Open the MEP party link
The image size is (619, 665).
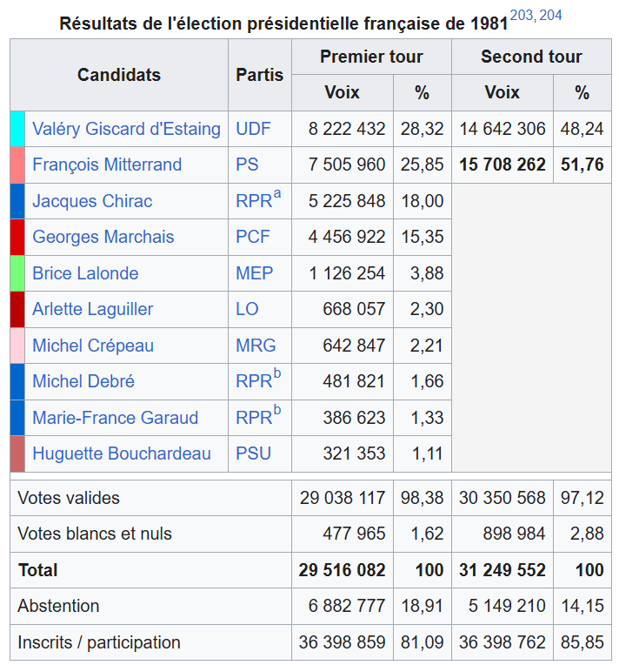point(254,273)
